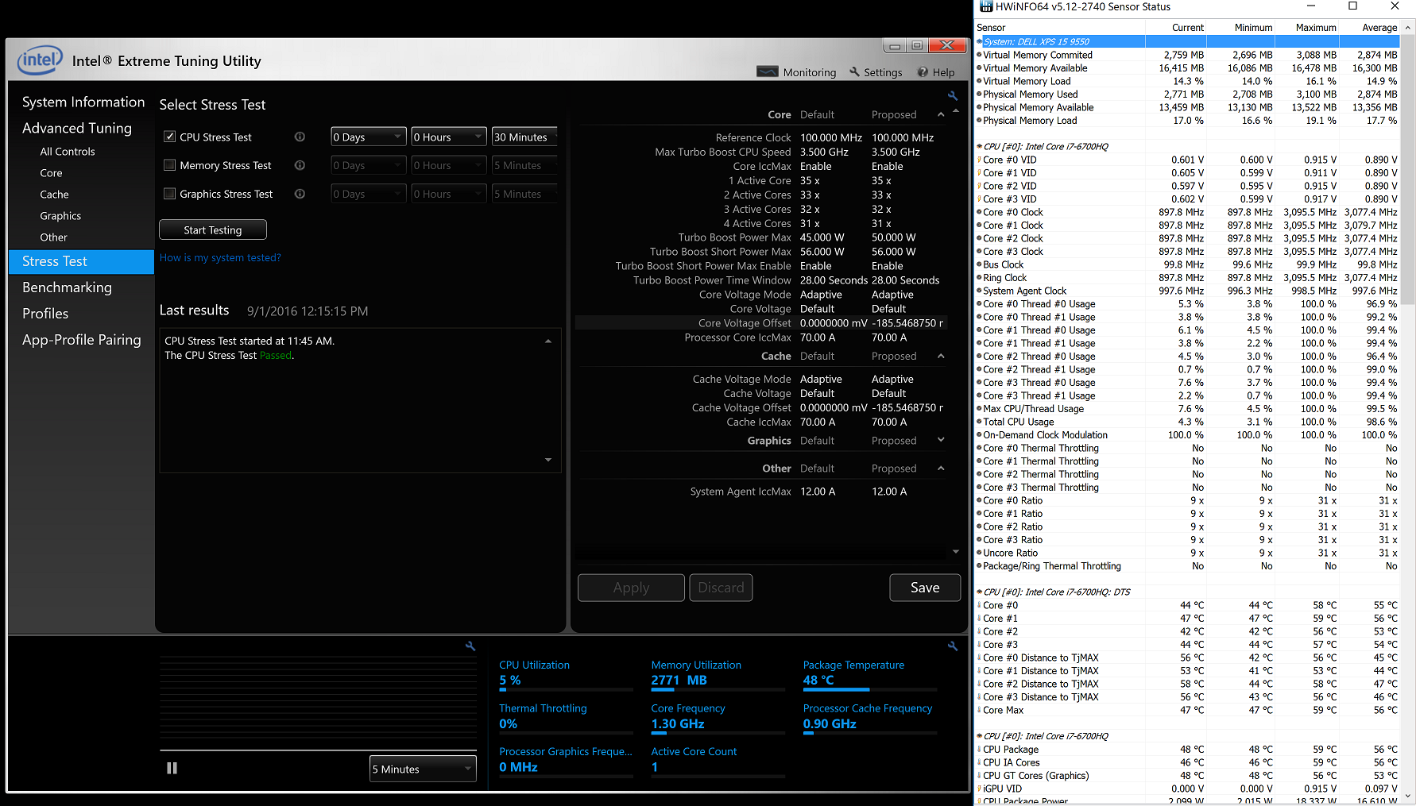Click info icon beside Graphics Stress Test
Image resolution: width=1416 pixels, height=806 pixels.
[x=300, y=194]
